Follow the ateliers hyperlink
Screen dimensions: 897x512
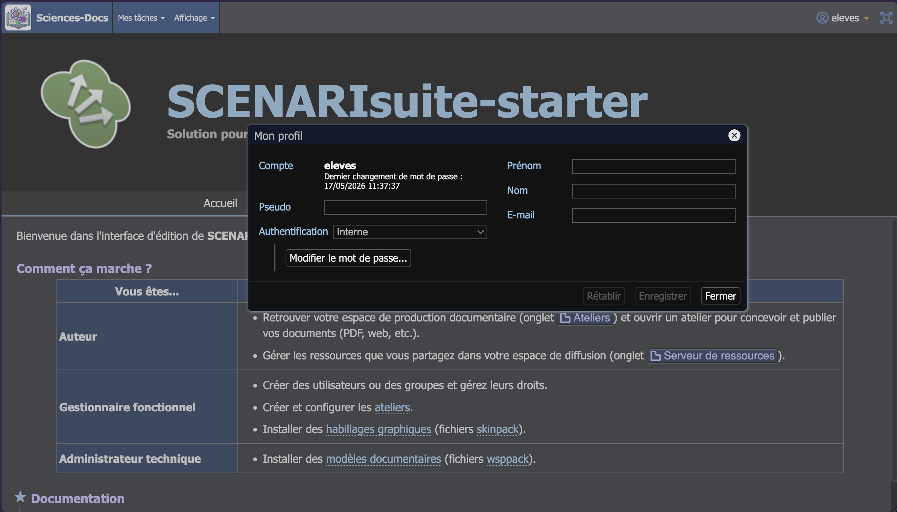(x=392, y=407)
